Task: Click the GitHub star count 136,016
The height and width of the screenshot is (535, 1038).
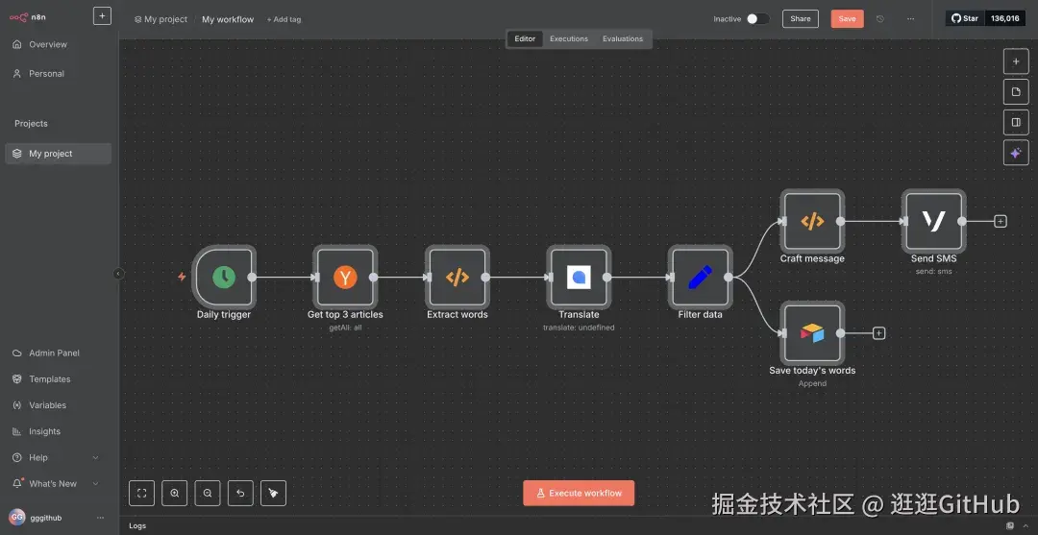Action: click(x=1005, y=18)
